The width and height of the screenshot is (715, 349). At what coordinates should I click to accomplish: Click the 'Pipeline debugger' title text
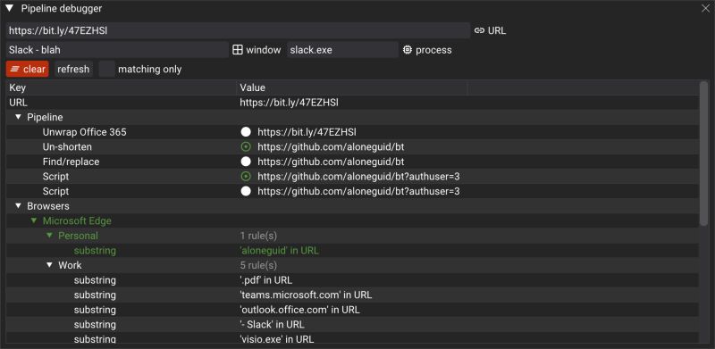click(62, 8)
